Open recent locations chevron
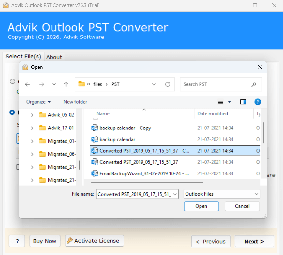Screen dimensions: 283x255 [54, 84]
